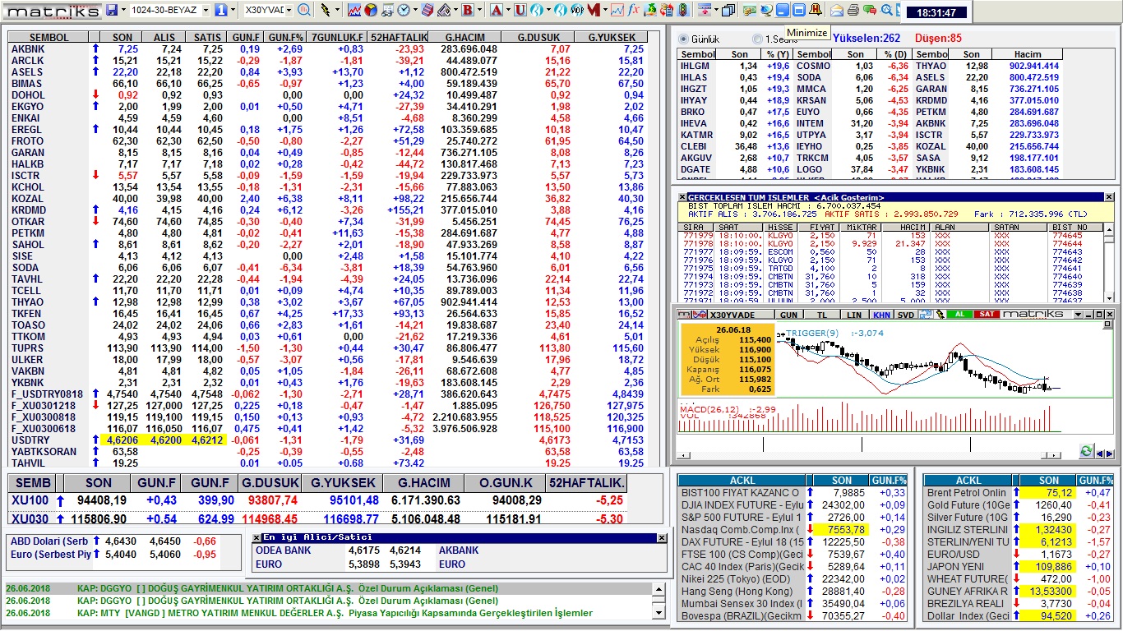Click the printer icon
This screenshot has height=631, width=1123.
(x=853, y=10)
